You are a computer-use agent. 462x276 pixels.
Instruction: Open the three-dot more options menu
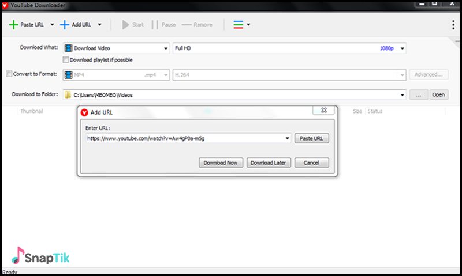[x=453, y=25]
